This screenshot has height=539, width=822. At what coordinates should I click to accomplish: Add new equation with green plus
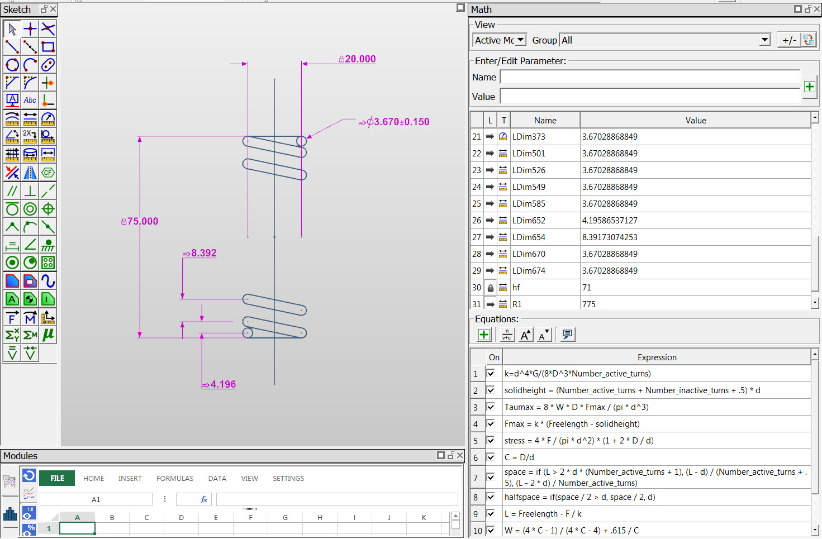484,335
